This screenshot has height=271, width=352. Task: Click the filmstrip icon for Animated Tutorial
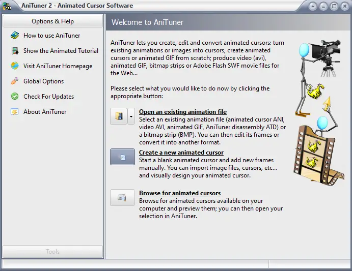[x=15, y=51]
